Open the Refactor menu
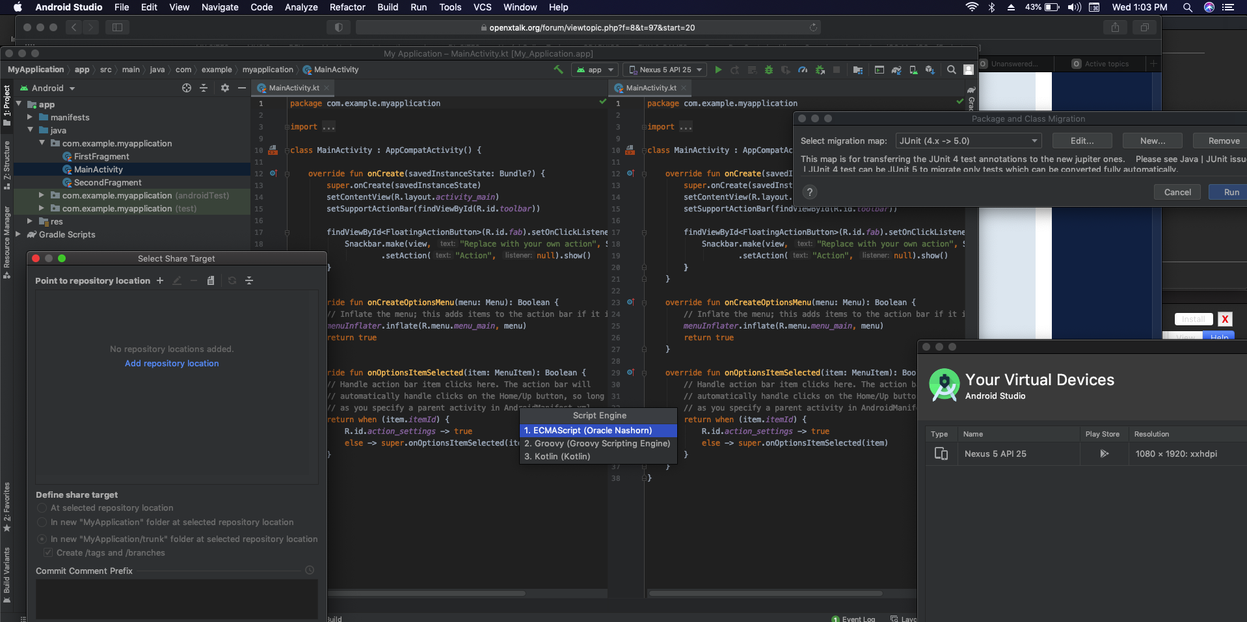 (x=347, y=7)
